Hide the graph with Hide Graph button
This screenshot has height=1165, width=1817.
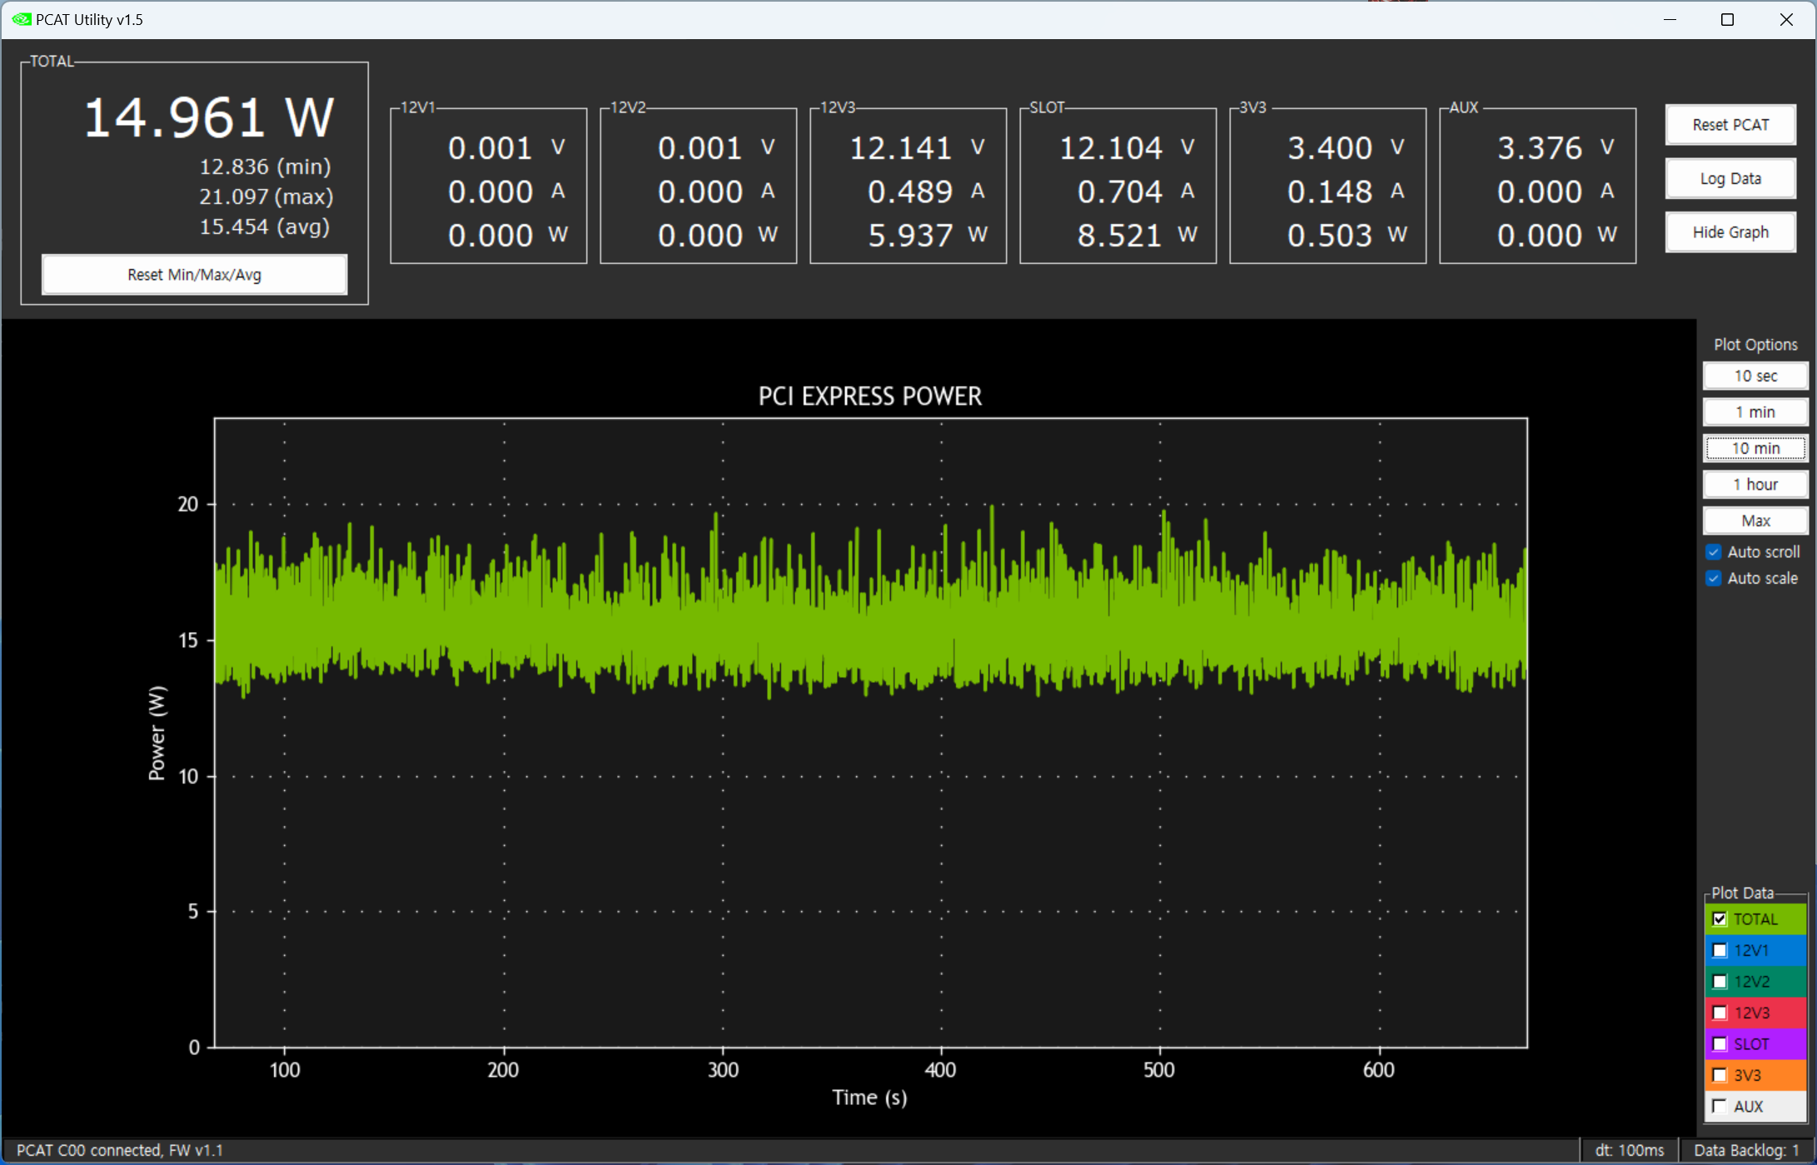pyautogui.click(x=1730, y=232)
